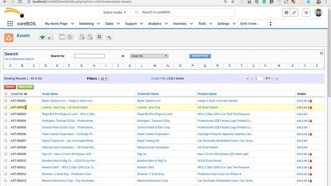Image resolution: width=331 pixels, height=186 pixels.
Task: Click the Find Duplicates icon
Action: pyautogui.click(x=99, y=37)
